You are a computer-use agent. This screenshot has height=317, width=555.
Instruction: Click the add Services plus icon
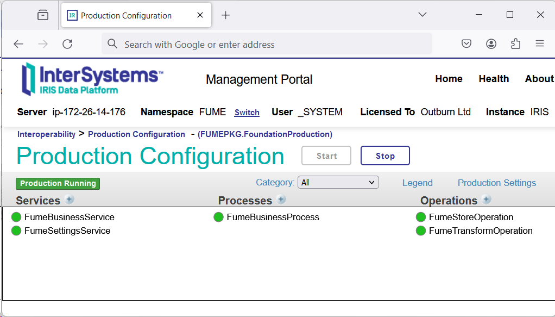pyautogui.click(x=69, y=200)
